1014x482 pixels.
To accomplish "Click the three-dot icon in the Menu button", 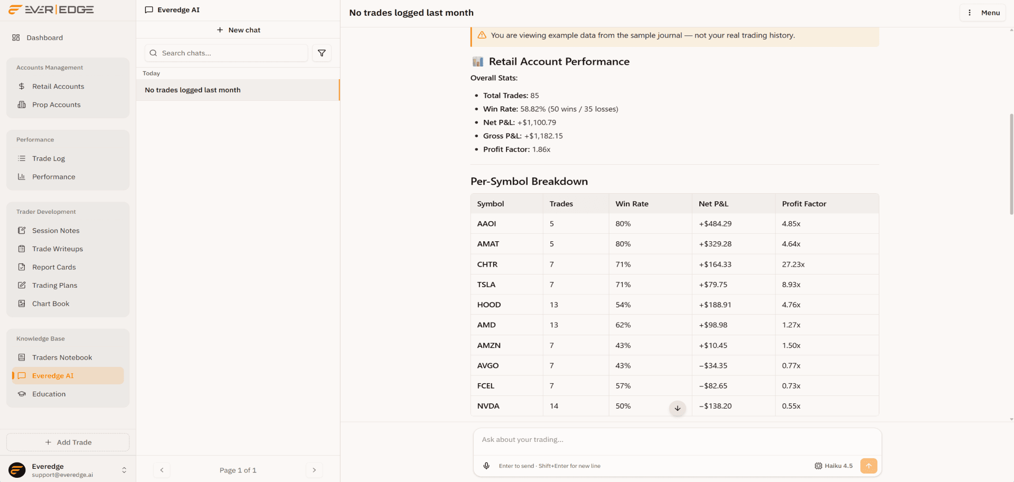I will click(970, 13).
